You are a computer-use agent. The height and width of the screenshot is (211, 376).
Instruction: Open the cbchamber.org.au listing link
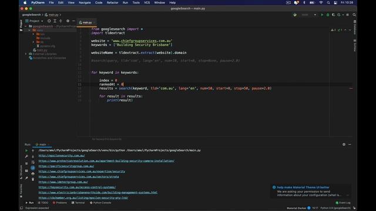83,198
